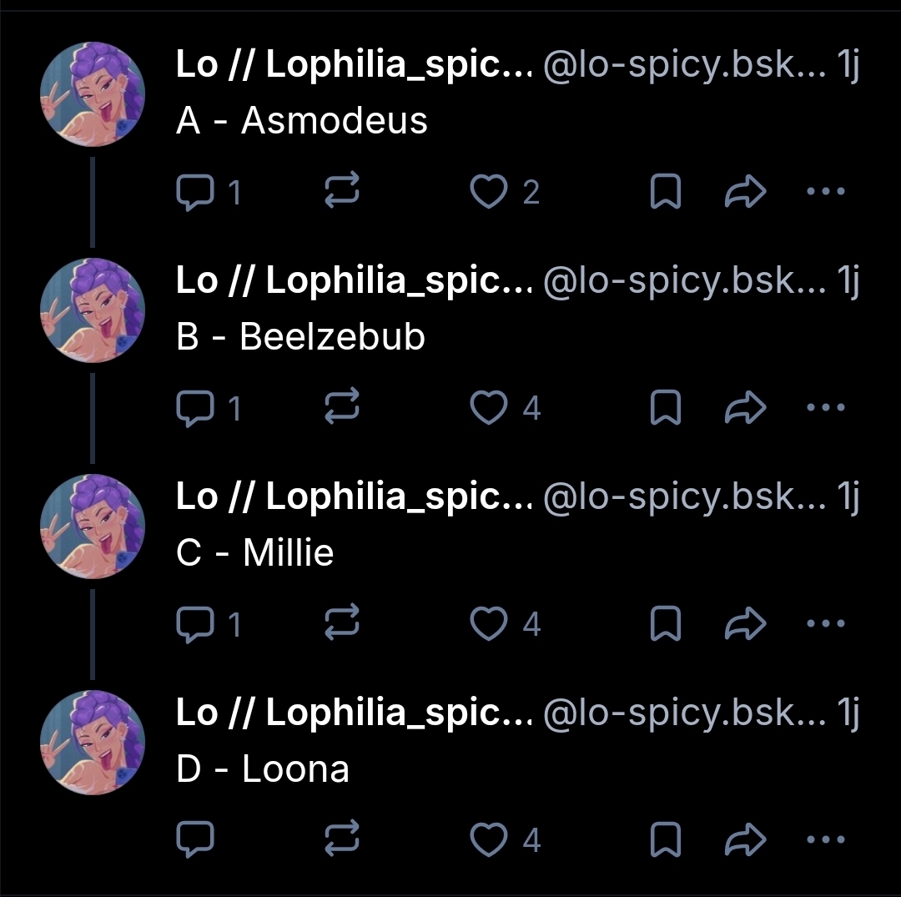
Task: Open more options on Asmodeus post
Action: tap(827, 193)
